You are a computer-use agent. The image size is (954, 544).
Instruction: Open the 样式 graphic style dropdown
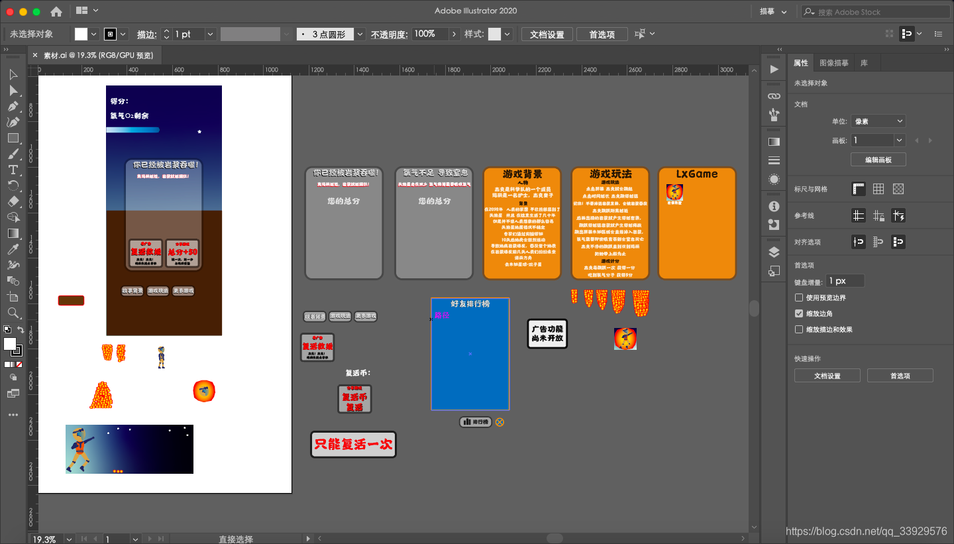(507, 34)
